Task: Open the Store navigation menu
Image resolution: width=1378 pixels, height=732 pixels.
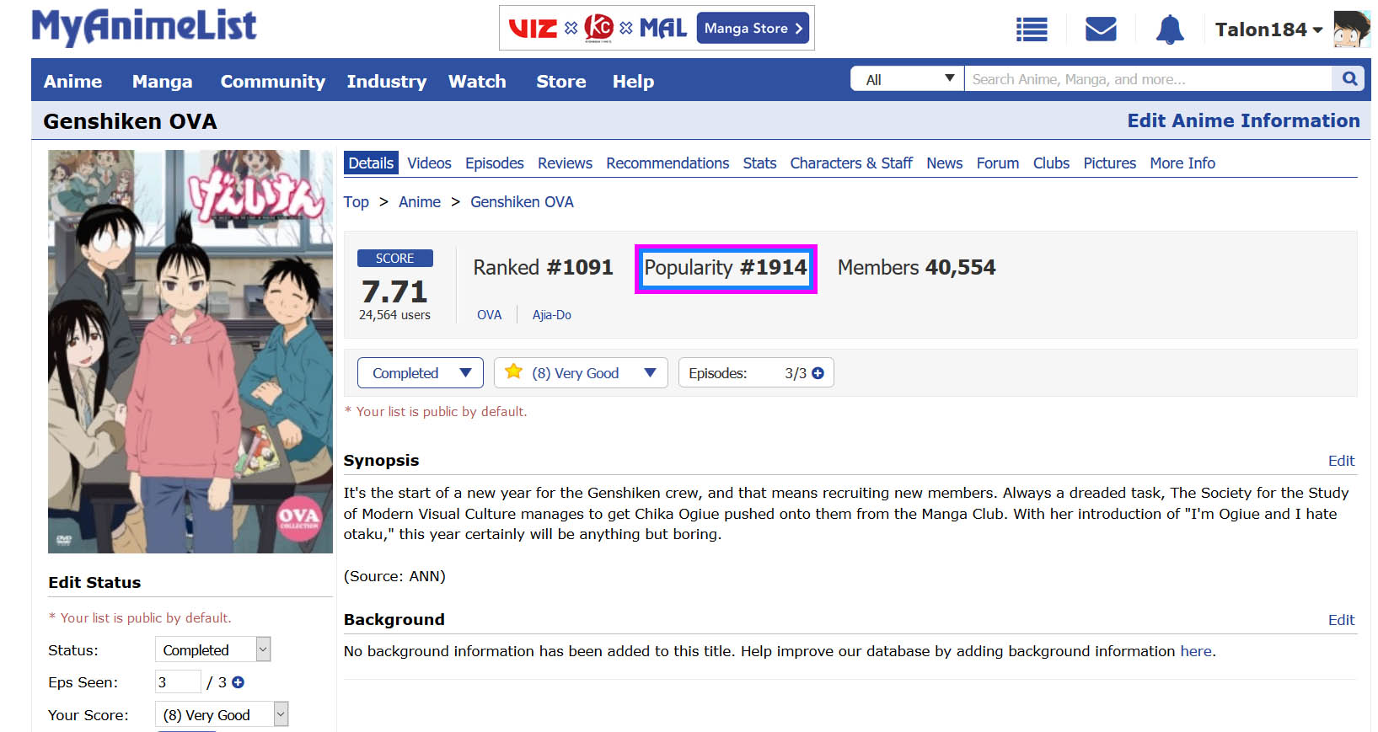Action: coord(560,82)
